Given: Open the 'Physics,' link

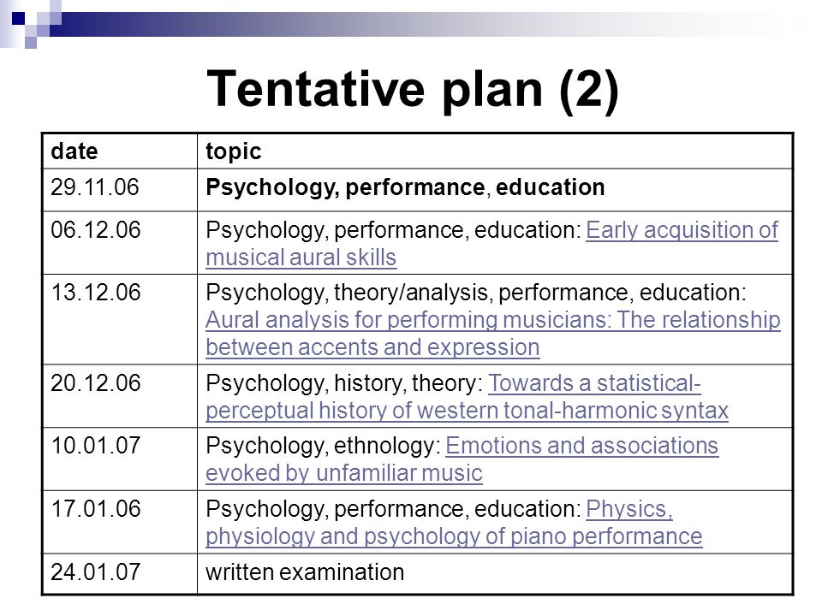Looking at the screenshot, I should [629, 509].
